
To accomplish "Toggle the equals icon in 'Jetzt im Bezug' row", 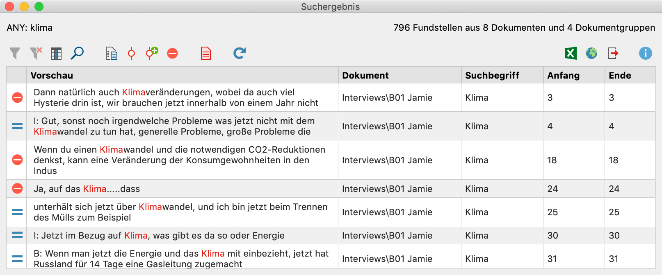I will pyautogui.click(x=17, y=235).
